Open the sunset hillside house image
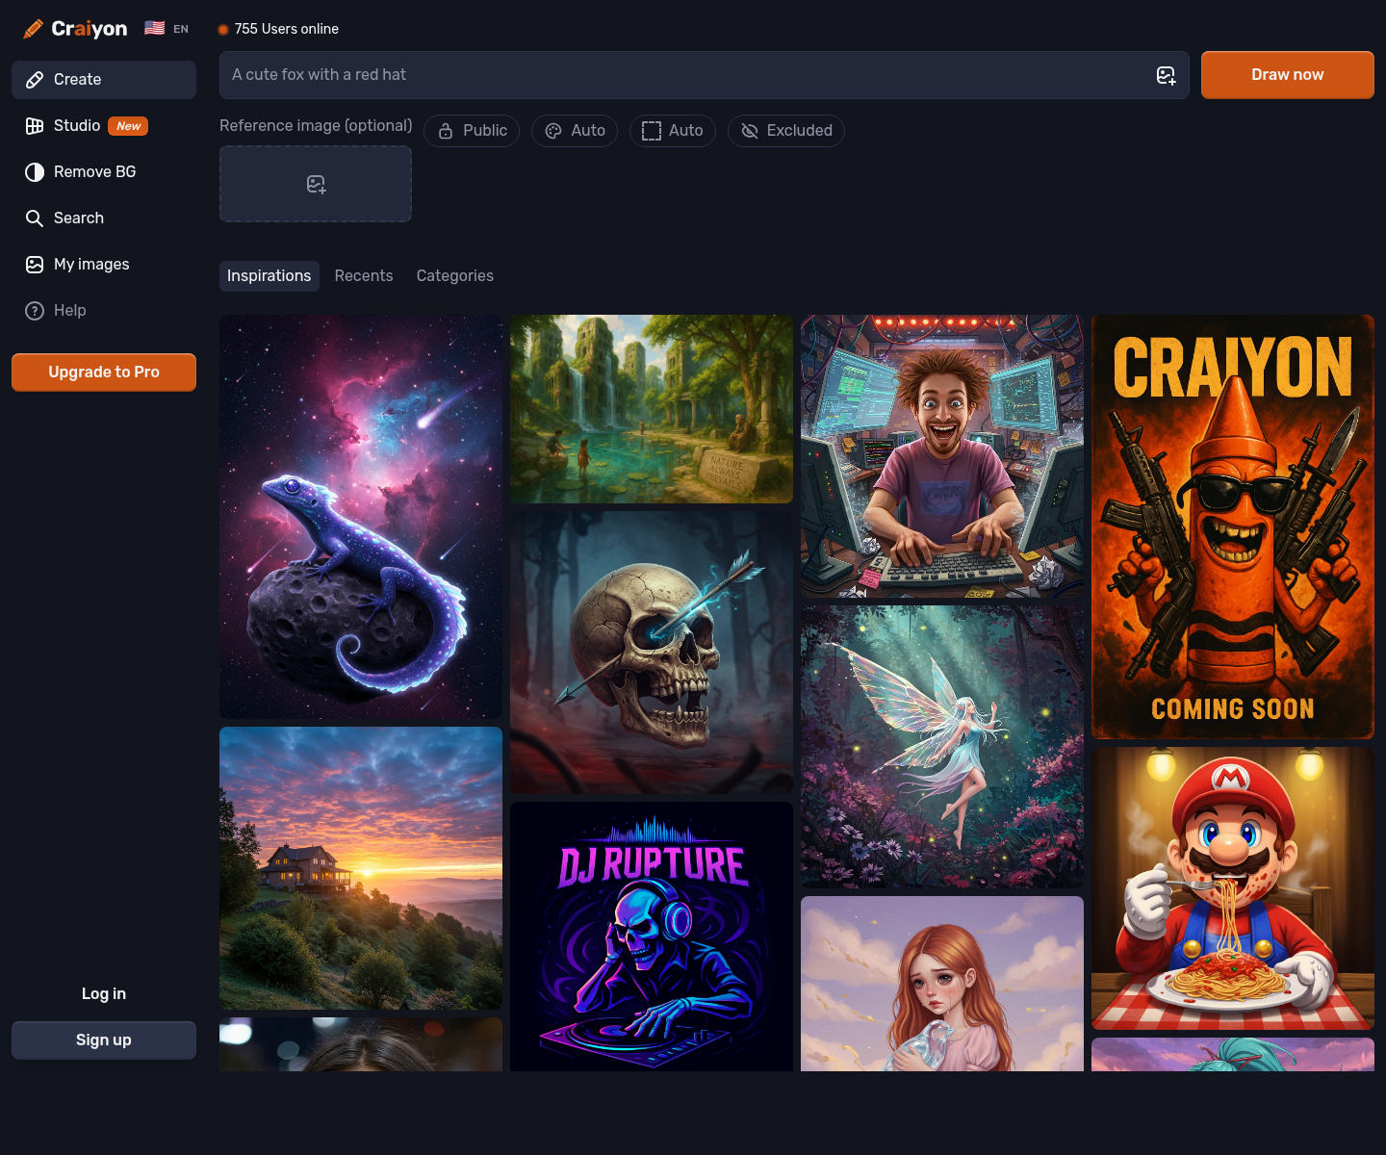The image size is (1386, 1155). (x=361, y=868)
